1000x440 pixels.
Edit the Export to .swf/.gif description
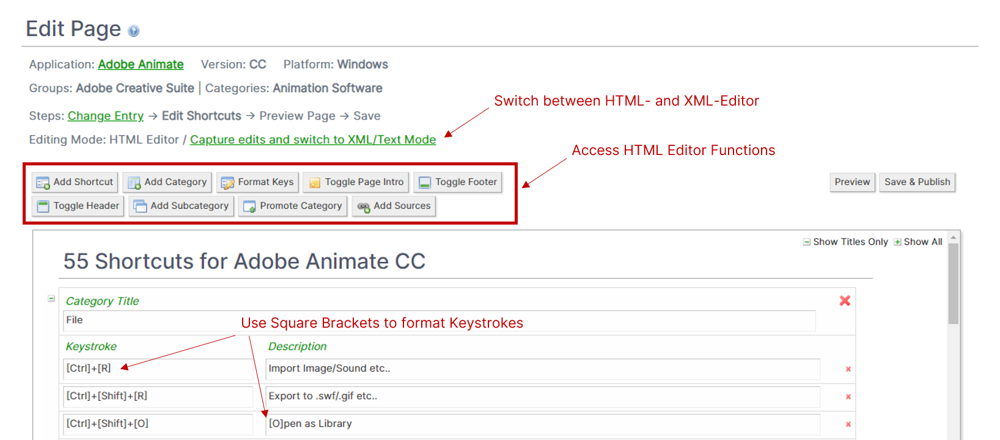pyautogui.click(x=543, y=397)
